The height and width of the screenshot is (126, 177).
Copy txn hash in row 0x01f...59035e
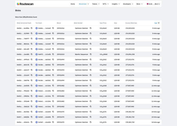tap(53, 96)
